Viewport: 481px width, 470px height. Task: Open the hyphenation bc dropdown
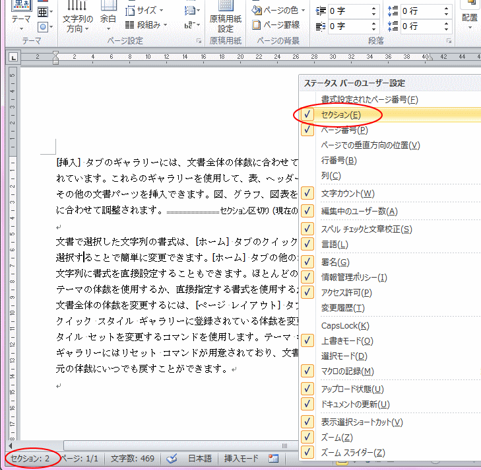coord(192,25)
